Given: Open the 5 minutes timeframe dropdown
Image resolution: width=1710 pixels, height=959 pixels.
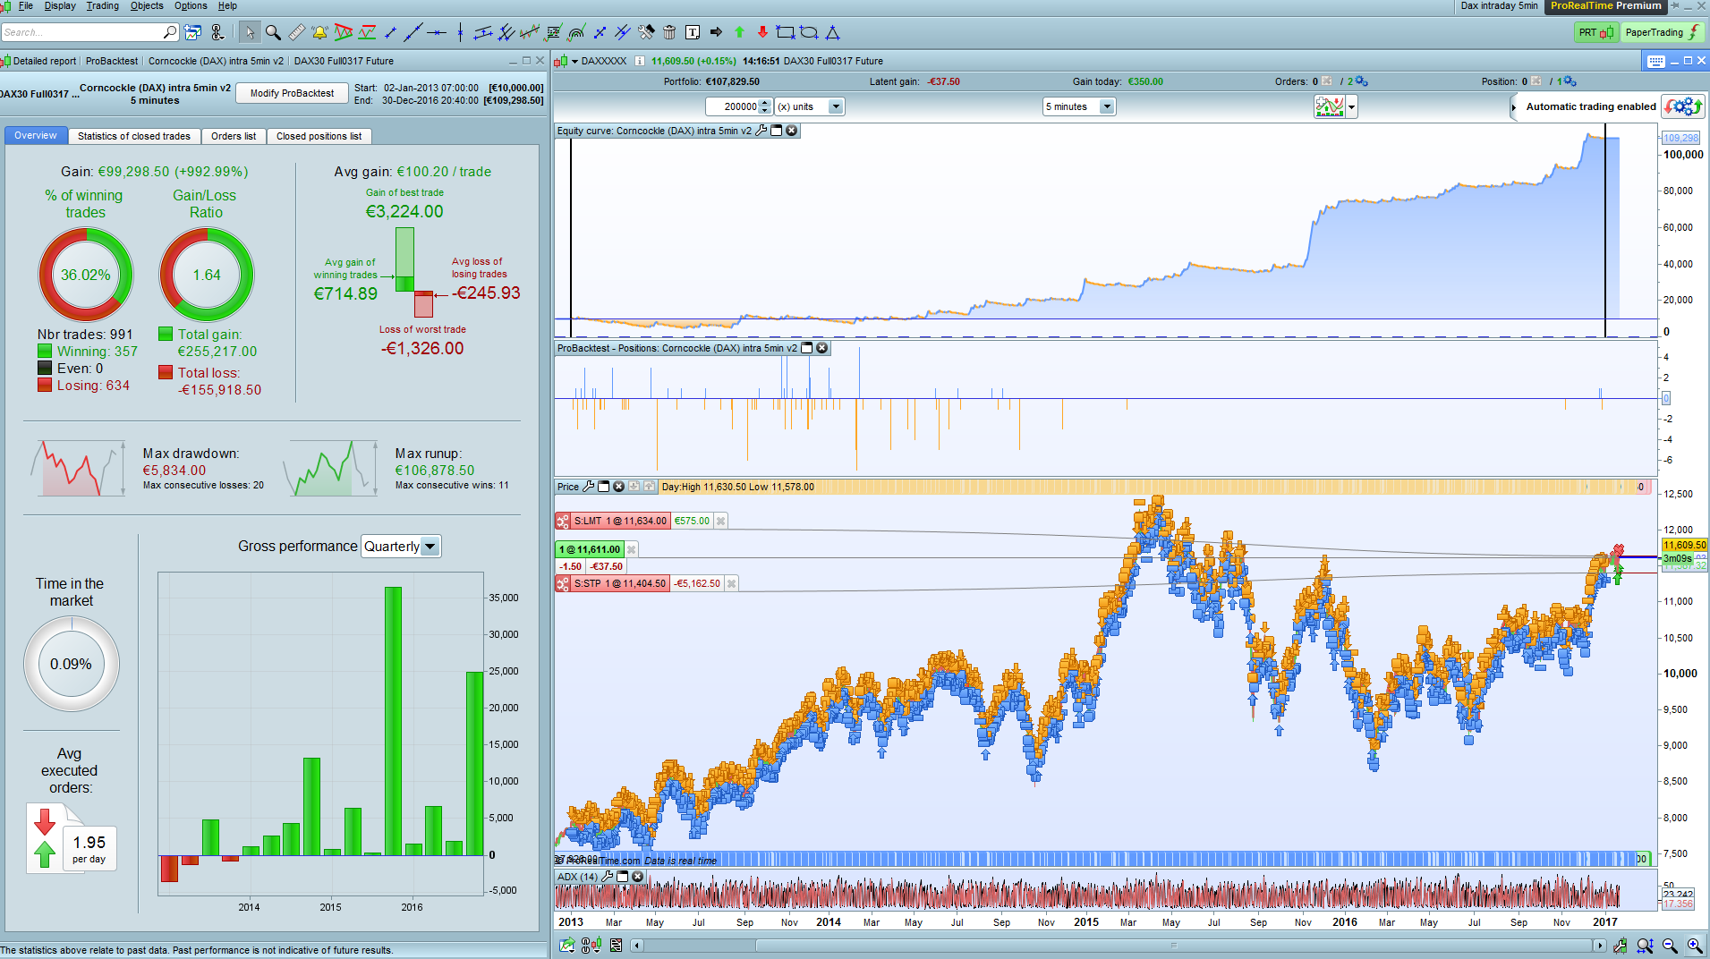Looking at the screenshot, I should (1078, 106).
